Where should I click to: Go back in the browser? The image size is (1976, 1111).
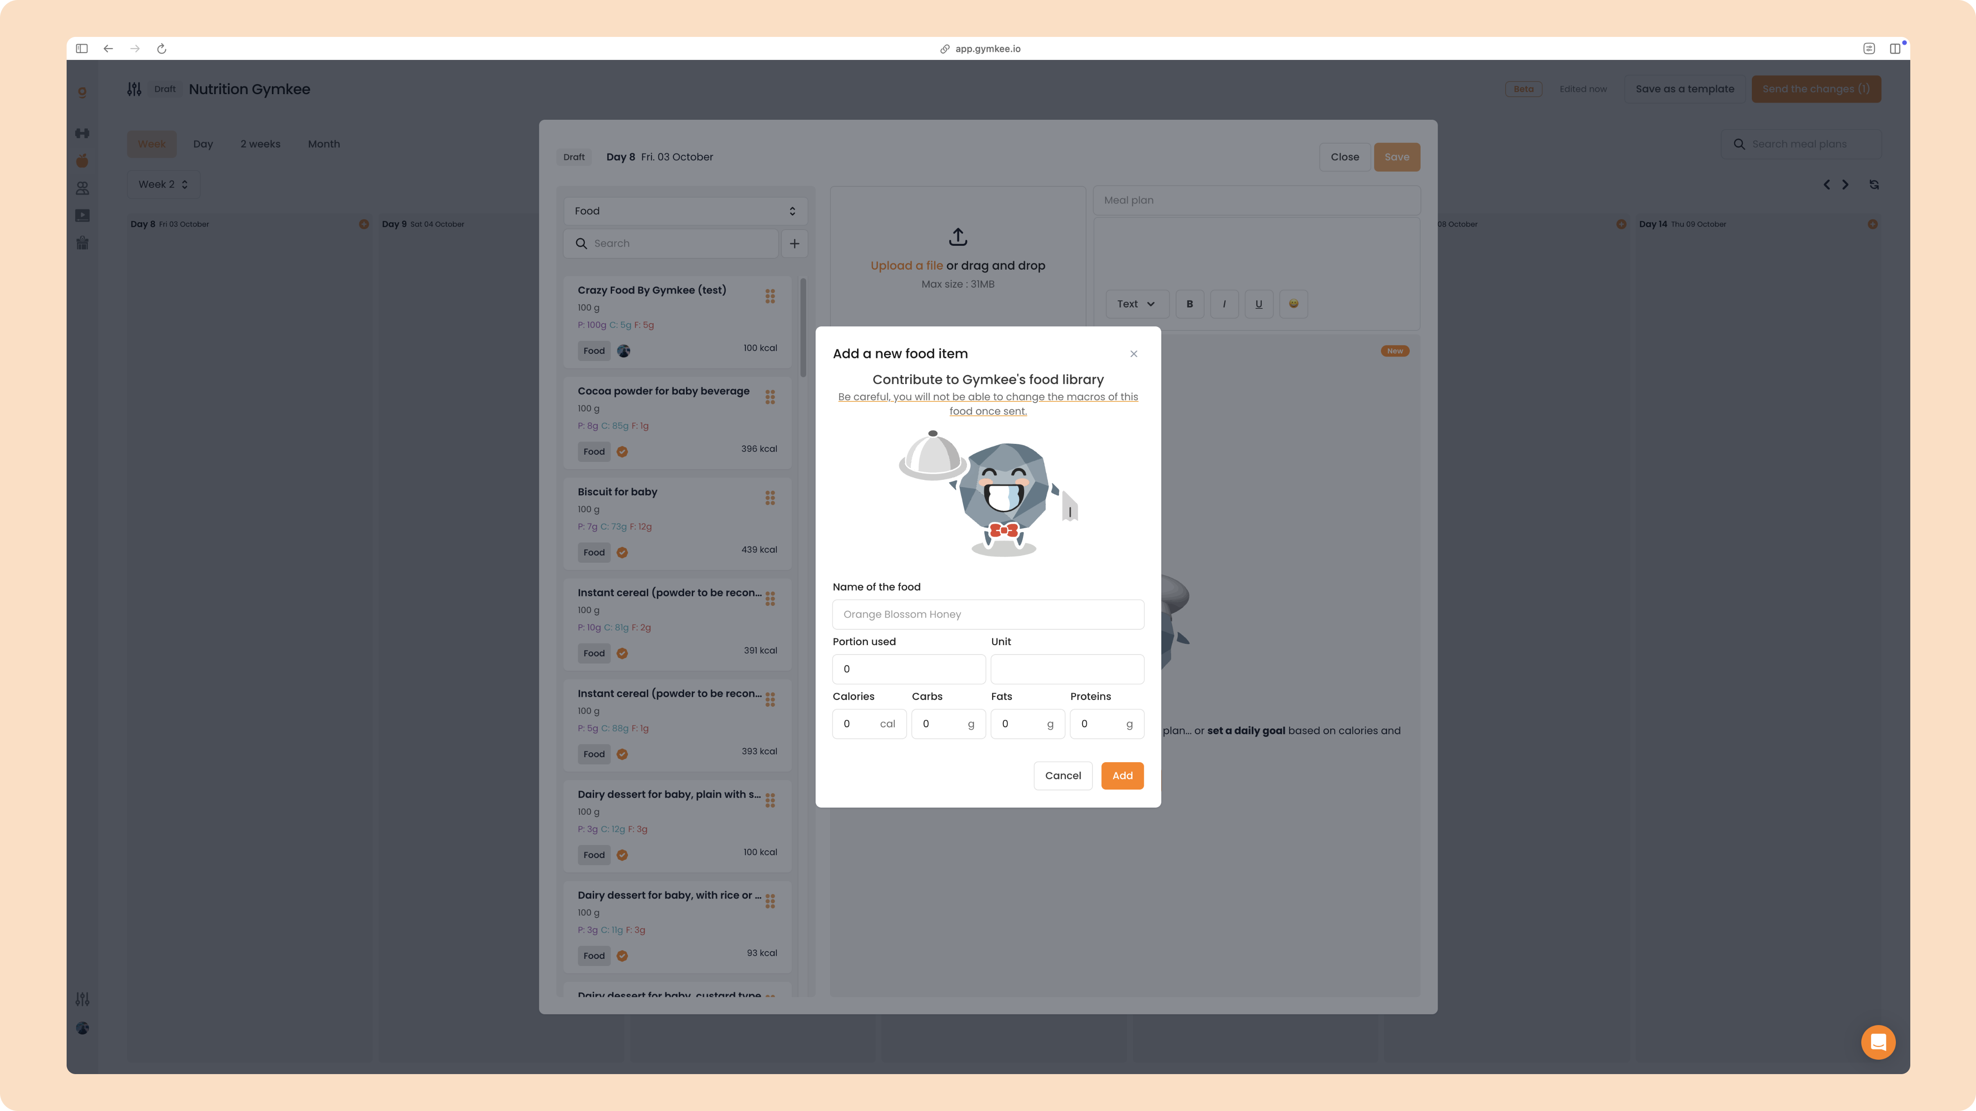tap(108, 48)
